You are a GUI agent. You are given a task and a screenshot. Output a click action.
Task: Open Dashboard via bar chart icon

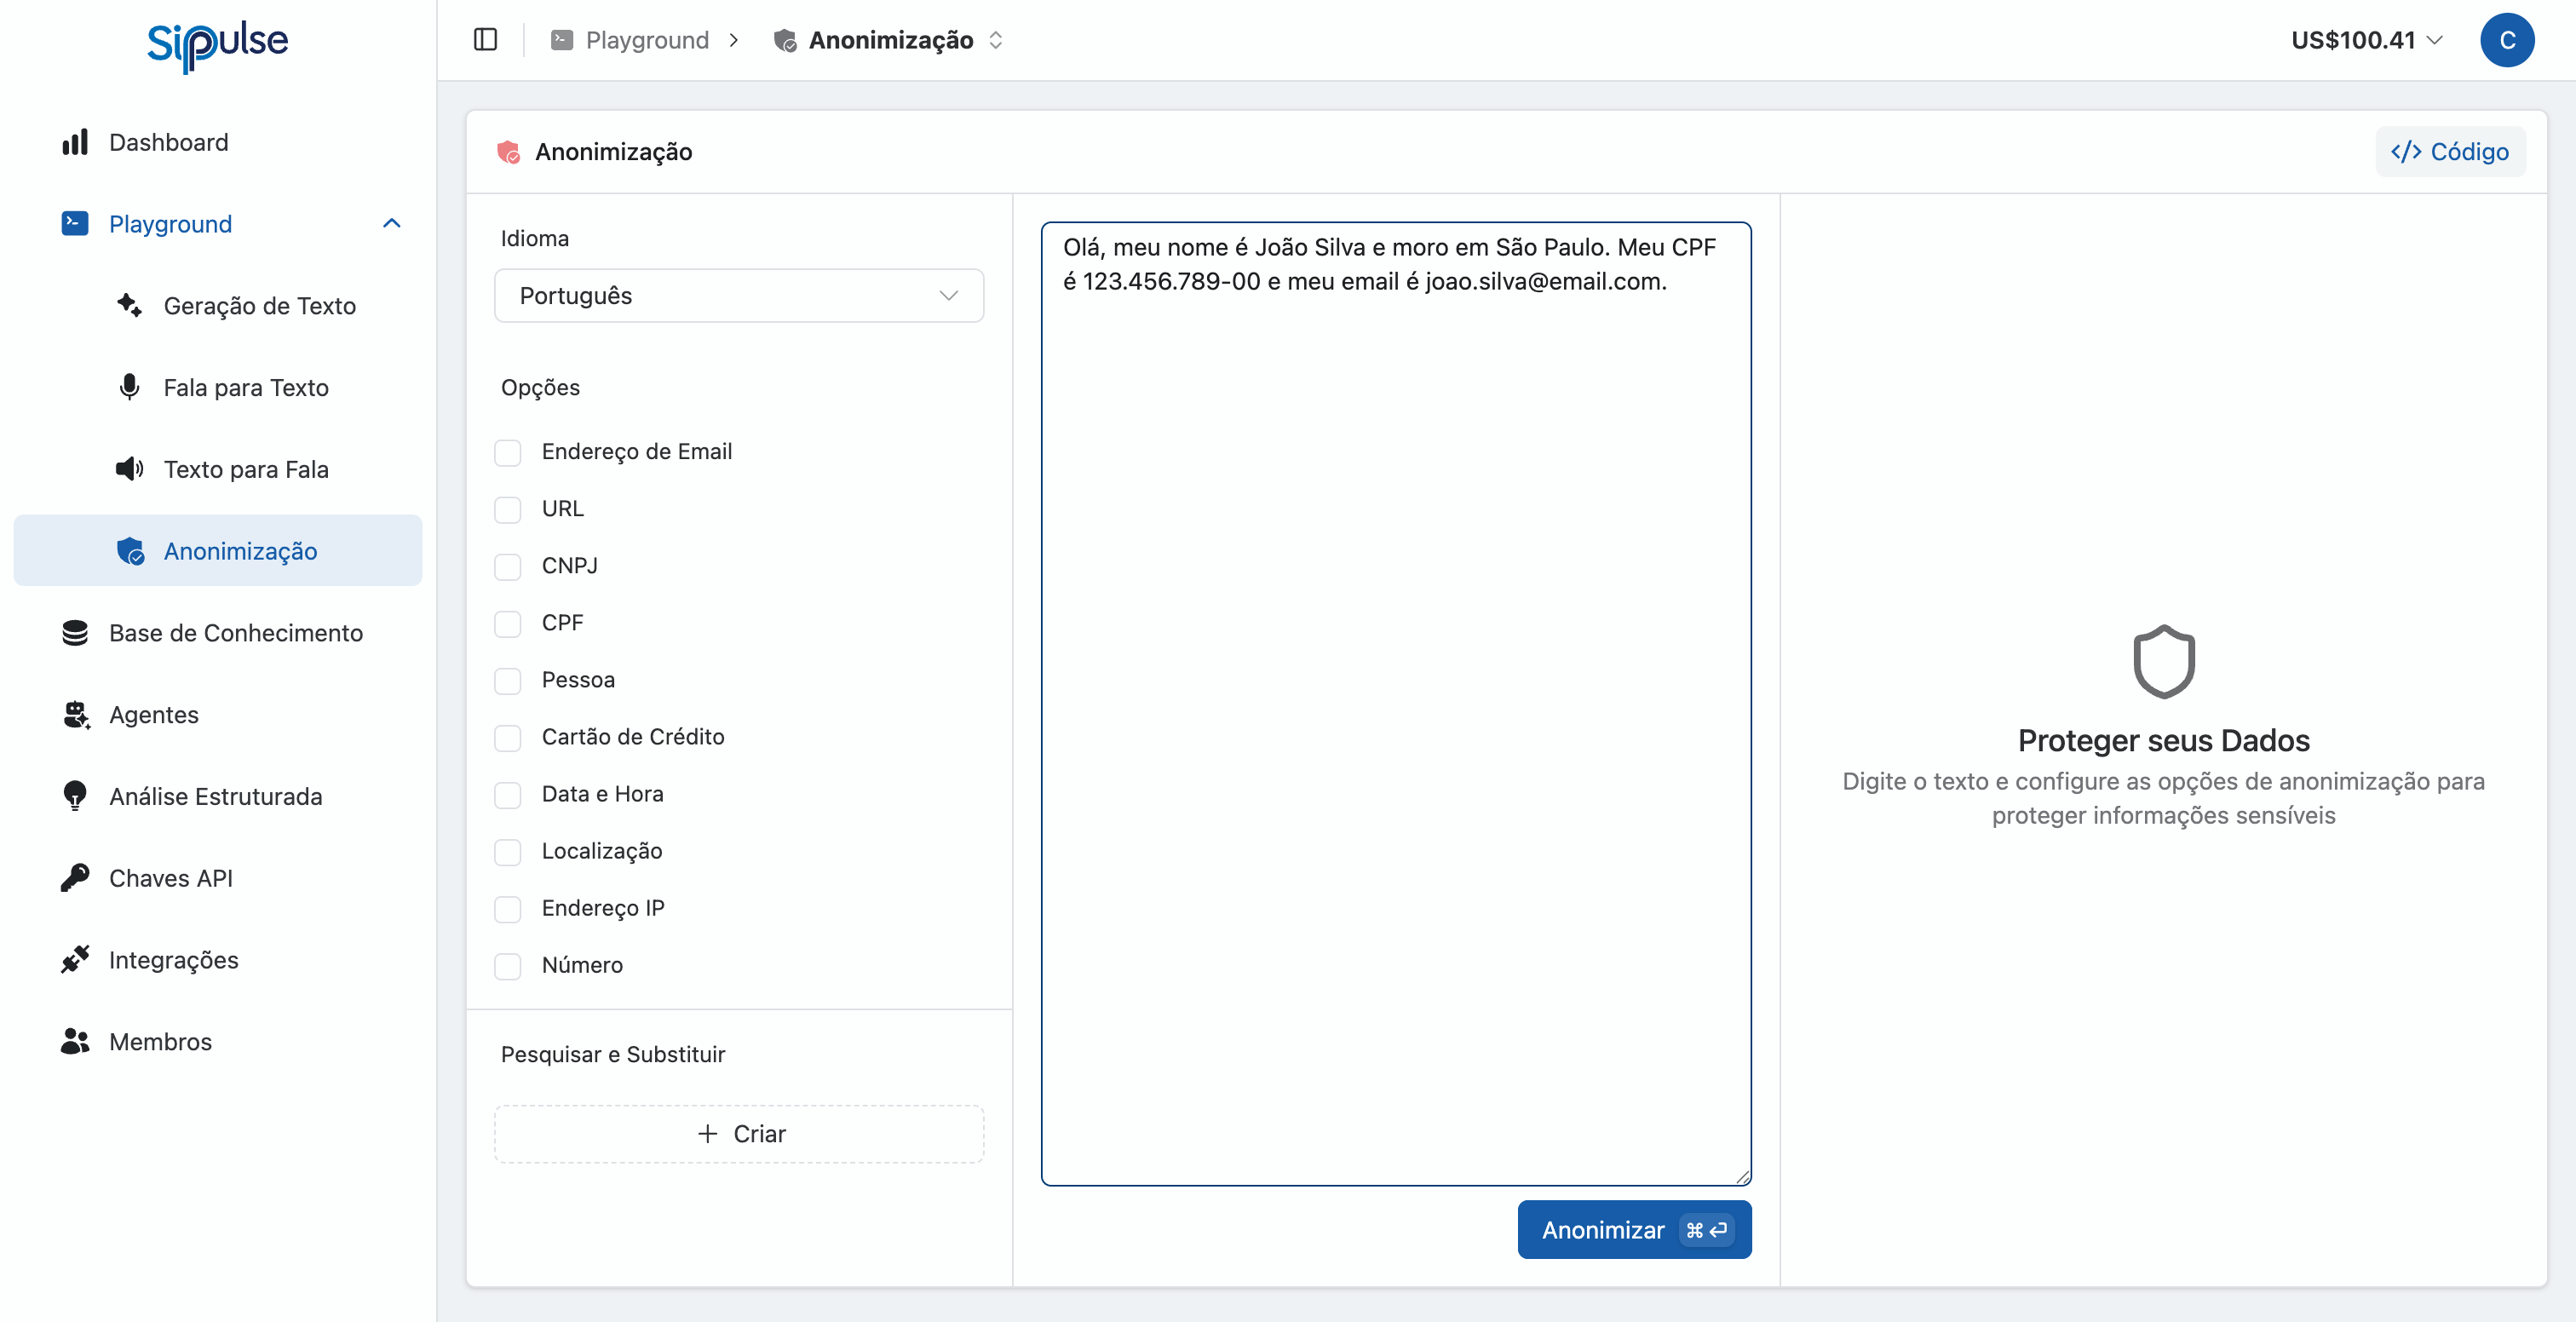coord(75,142)
